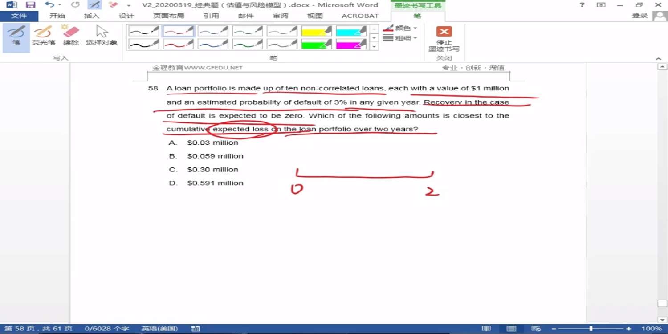Pick the green highlighter swatch

point(317,44)
